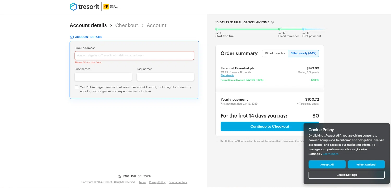Open Cookie Settings in the cookie banner
The height and width of the screenshot is (188, 391).
tap(346, 175)
